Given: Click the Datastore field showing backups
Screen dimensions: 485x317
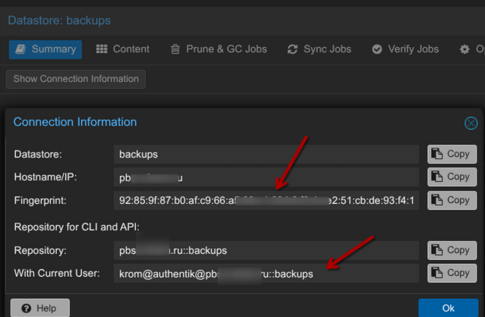Looking at the screenshot, I should (266, 154).
